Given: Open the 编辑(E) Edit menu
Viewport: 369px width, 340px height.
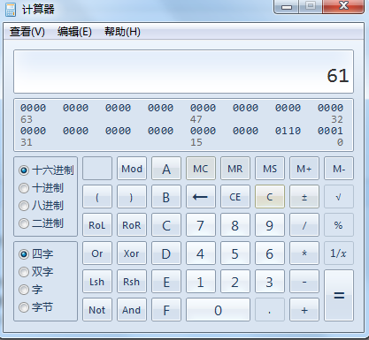Looking at the screenshot, I should tap(74, 32).
